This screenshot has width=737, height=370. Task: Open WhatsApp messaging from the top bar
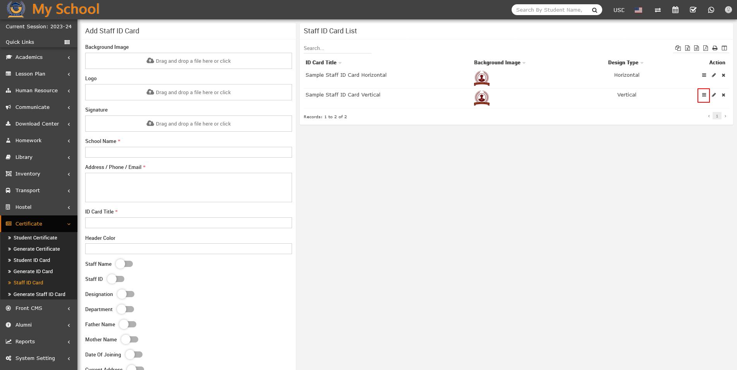pyautogui.click(x=711, y=10)
